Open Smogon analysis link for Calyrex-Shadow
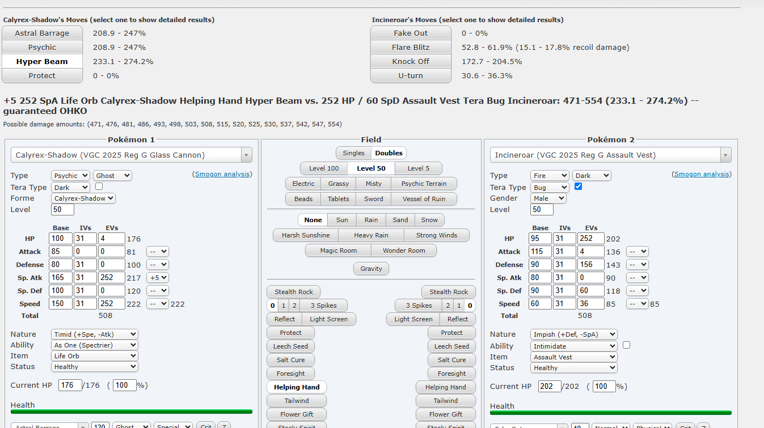 point(222,174)
